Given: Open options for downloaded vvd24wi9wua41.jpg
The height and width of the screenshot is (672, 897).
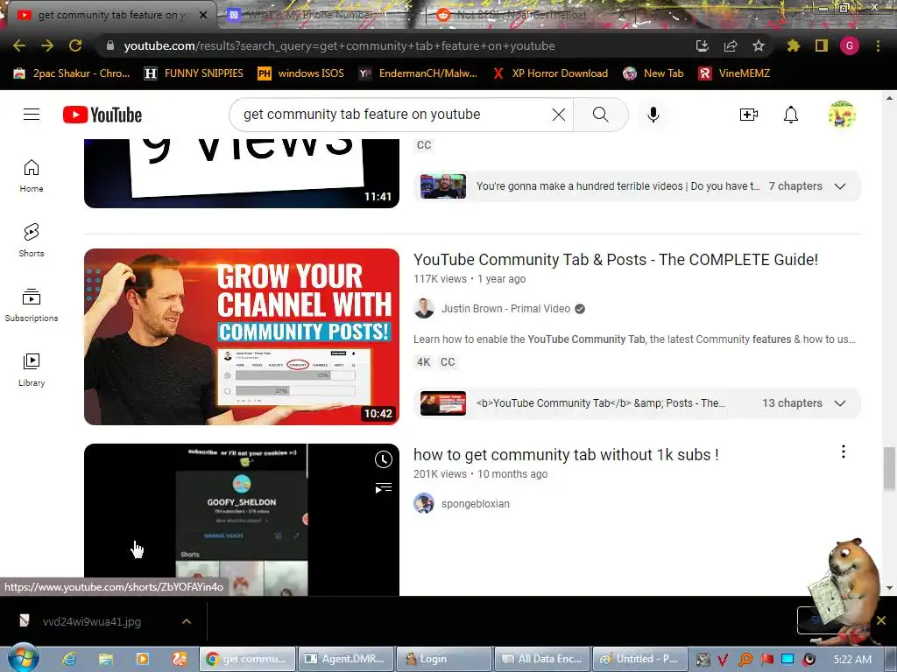Looking at the screenshot, I should [x=187, y=621].
